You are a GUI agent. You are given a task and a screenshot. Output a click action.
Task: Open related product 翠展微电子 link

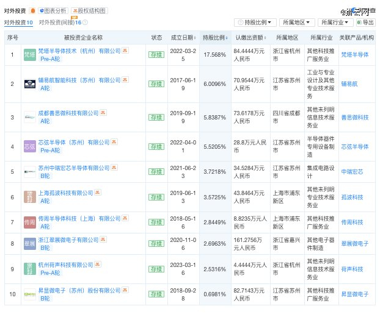click(355, 244)
